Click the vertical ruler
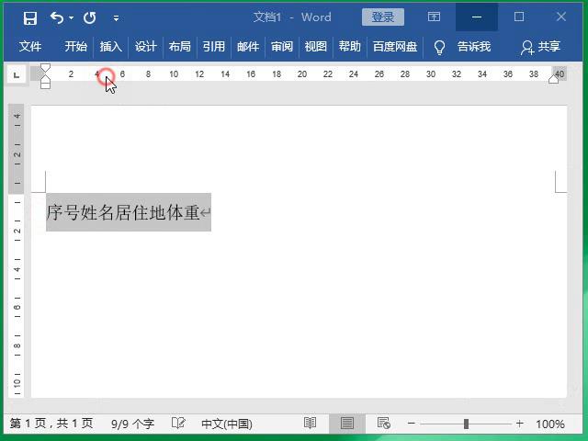This screenshot has width=588, height=441. (x=17, y=251)
